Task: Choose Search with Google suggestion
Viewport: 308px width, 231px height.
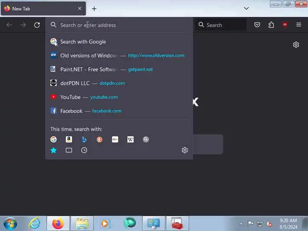Action: [x=119, y=42]
